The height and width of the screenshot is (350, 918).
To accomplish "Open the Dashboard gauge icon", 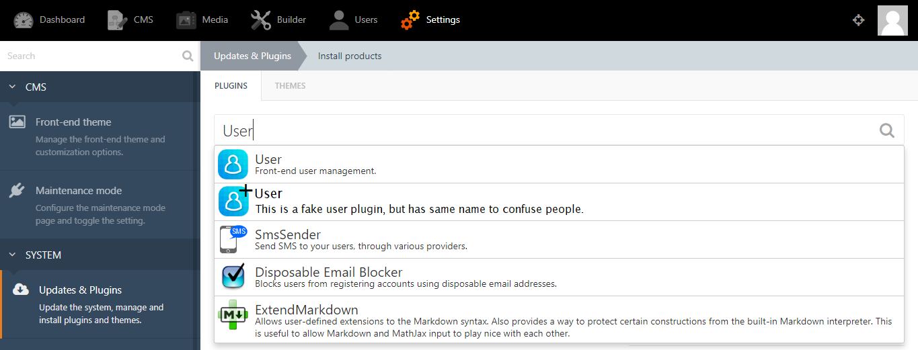I will coord(24,20).
